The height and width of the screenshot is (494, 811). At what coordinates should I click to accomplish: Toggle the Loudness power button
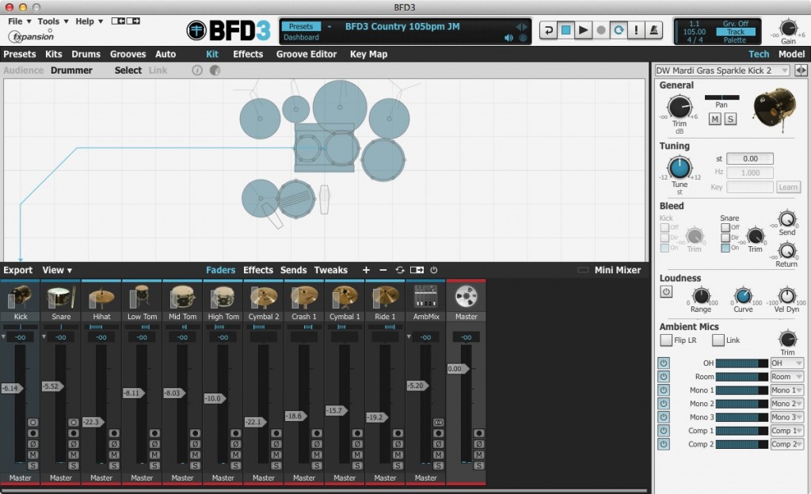pos(666,292)
